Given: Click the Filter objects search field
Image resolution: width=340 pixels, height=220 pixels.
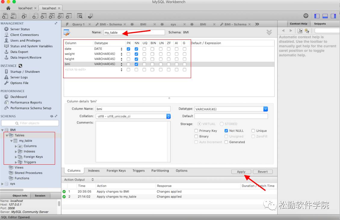Looking at the screenshot, I should point(30,123).
